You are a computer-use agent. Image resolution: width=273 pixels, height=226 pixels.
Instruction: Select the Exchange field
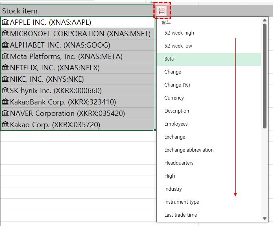coord(209,137)
